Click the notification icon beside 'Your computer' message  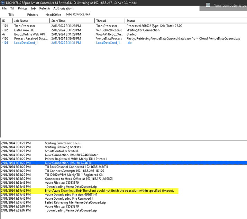208,5
